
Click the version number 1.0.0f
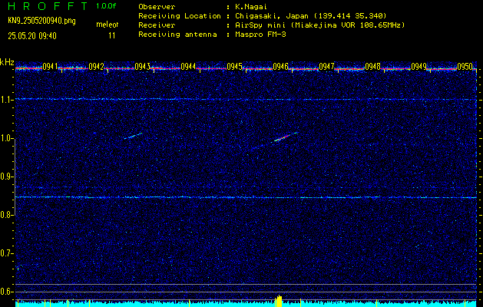point(106,6)
